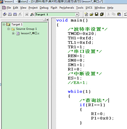Expand the lesson7_串口.c file node
The width and height of the screenshot is (127, 129).
[x=13, y=33]
